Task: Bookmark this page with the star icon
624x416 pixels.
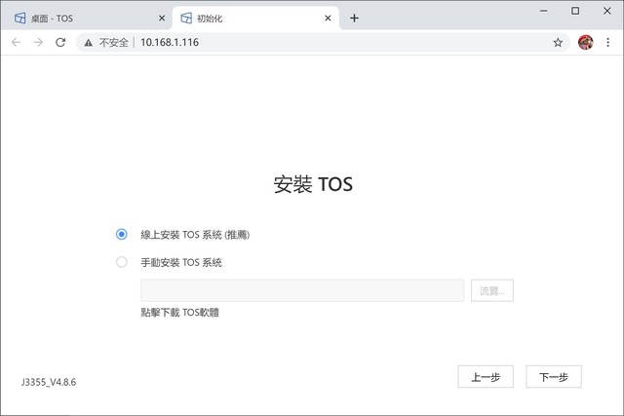Action: pyautogui.click(x=558, y=42)
